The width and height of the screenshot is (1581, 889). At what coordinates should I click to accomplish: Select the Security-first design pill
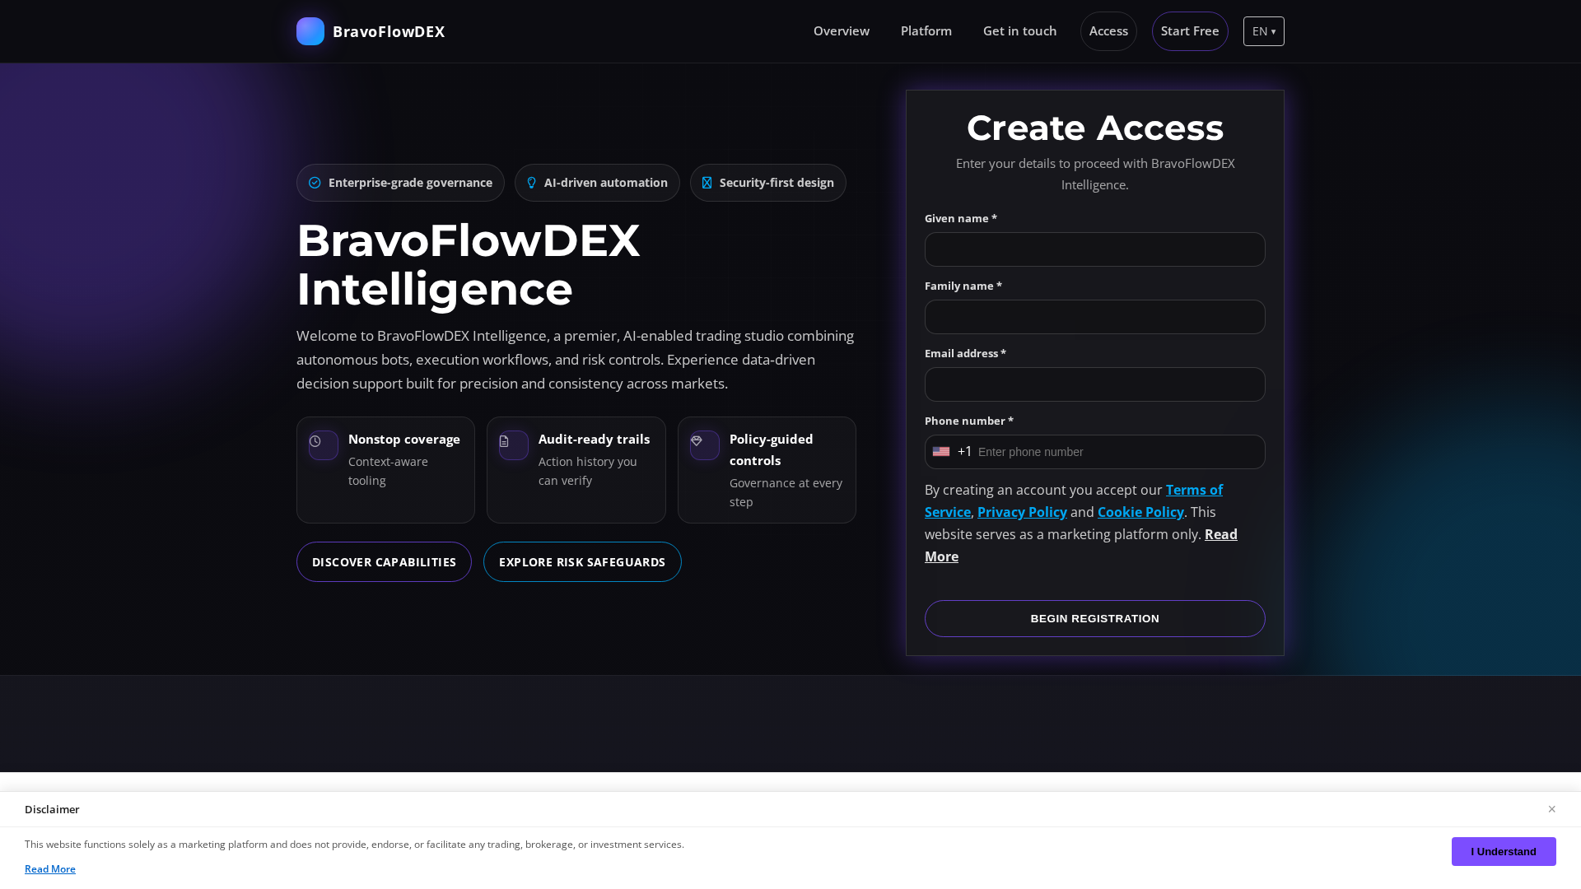click(x=768, y=183)
